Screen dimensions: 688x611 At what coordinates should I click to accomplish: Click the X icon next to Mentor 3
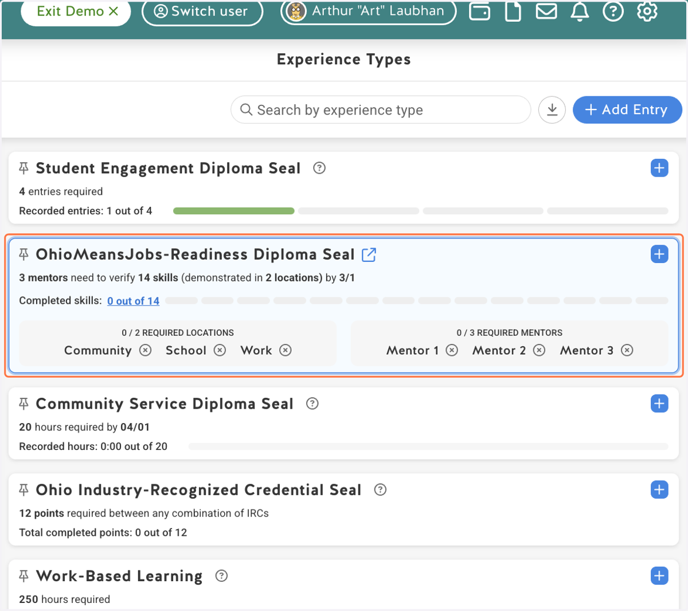(x=627, y=350)
